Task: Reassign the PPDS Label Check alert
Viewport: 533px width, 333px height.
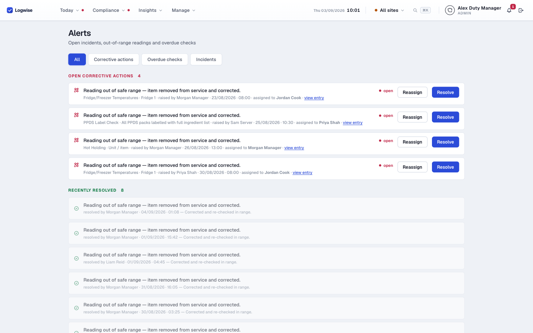Action: (x=412, y=117)
